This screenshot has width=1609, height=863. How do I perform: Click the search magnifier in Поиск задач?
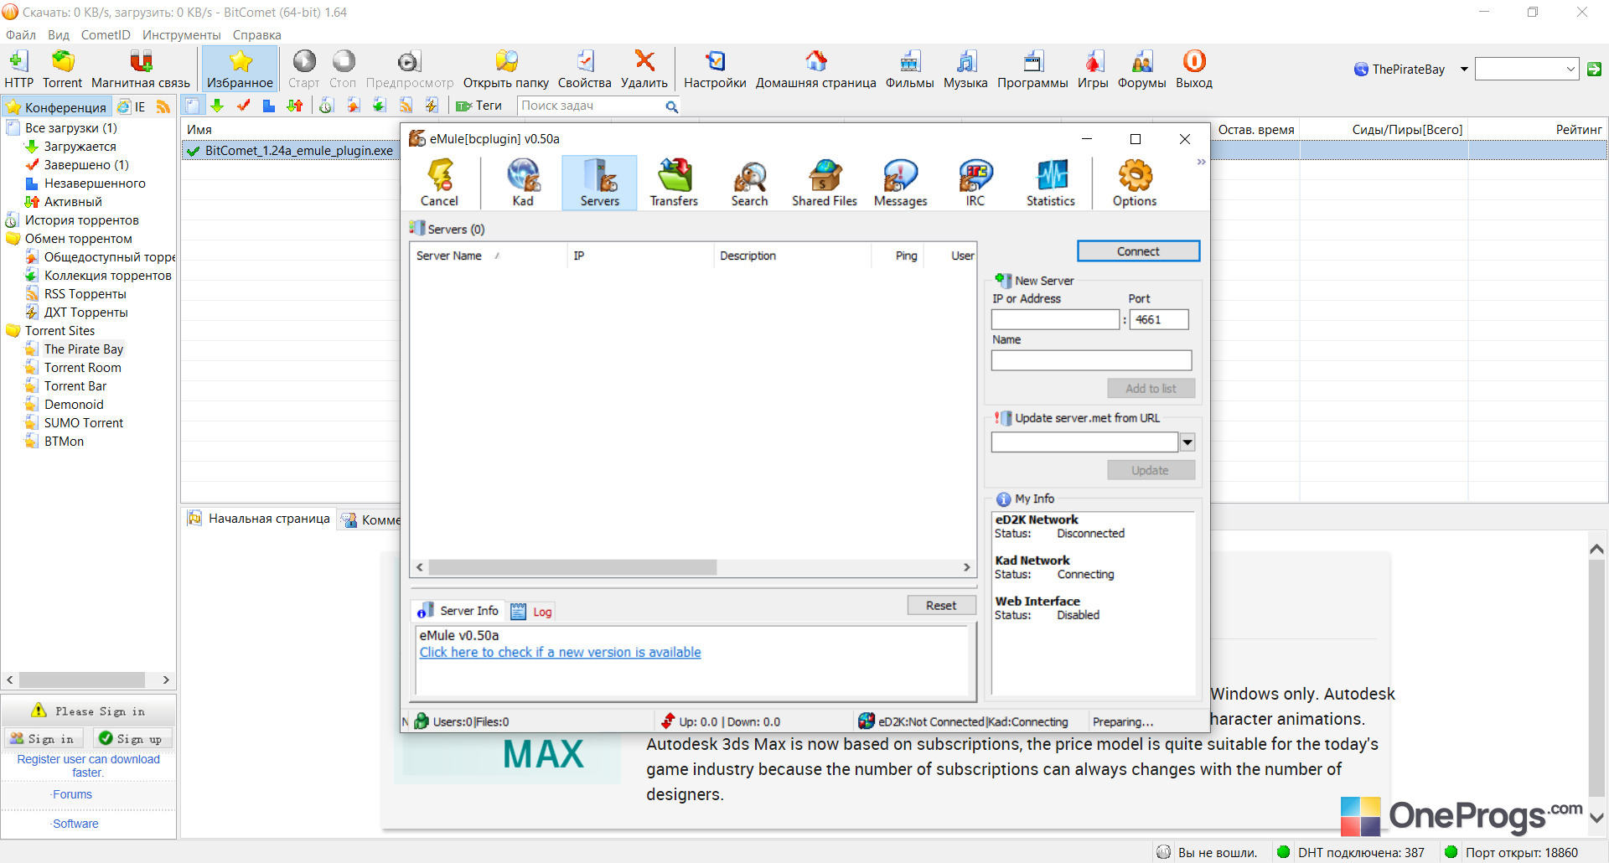click(x=671, y=106)
